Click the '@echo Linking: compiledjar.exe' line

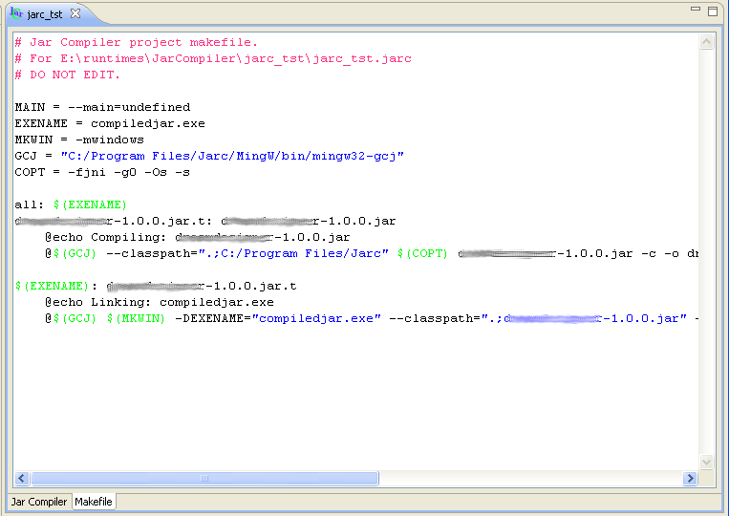159,303
